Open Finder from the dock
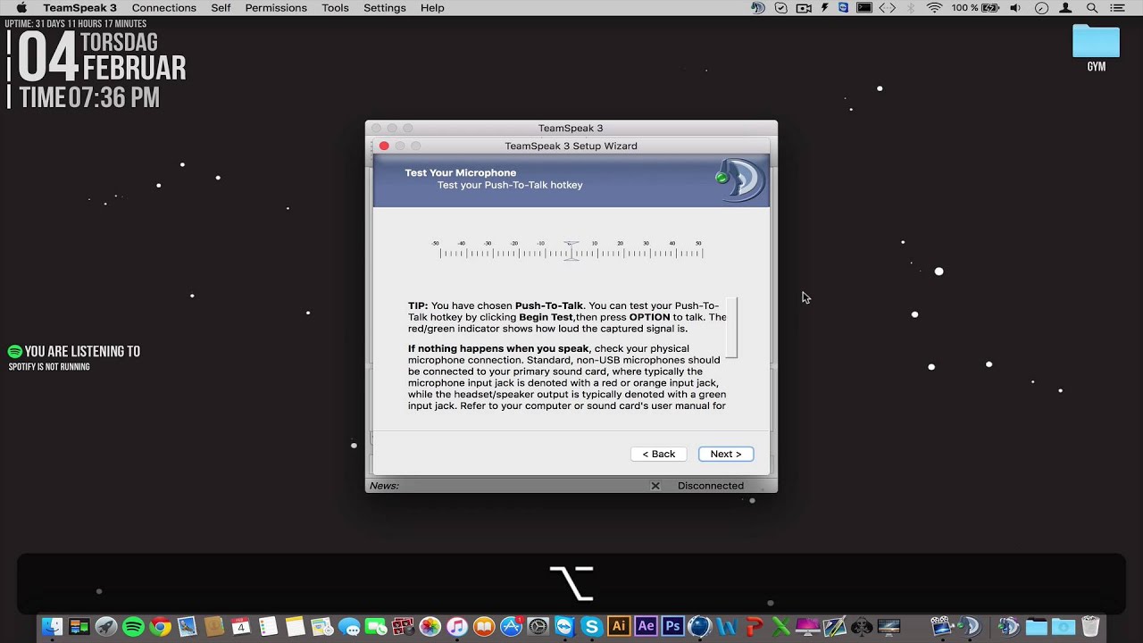This screenshot has height=643, width=1143. coord(52,627)
